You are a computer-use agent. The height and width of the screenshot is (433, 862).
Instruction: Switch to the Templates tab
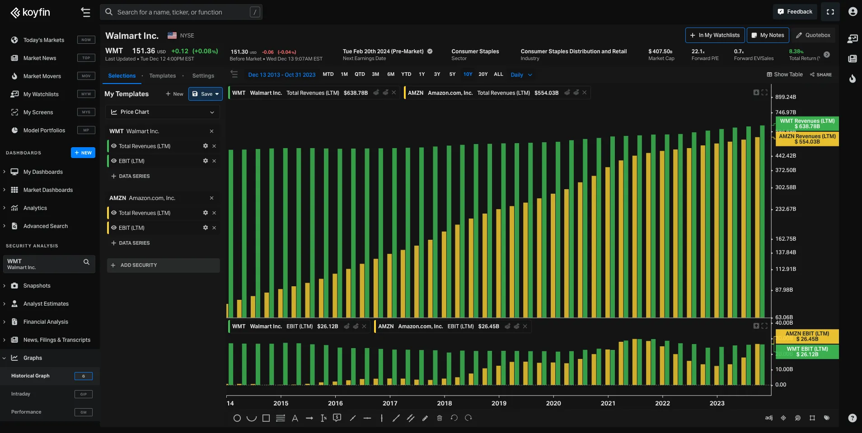click(163, 75)
